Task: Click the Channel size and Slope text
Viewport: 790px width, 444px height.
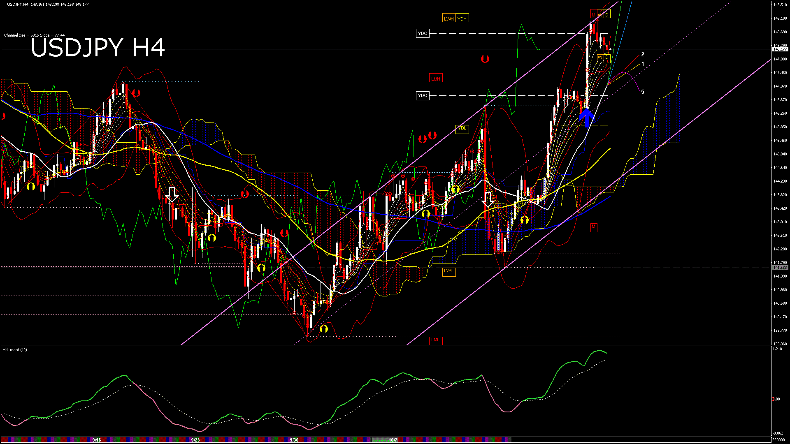Action: click(x=34, y=35)
